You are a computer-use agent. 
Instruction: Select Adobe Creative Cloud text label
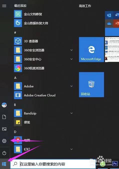(40, 95)
